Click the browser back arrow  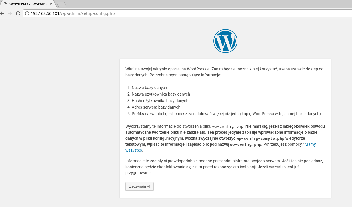[x=2, y=13]
